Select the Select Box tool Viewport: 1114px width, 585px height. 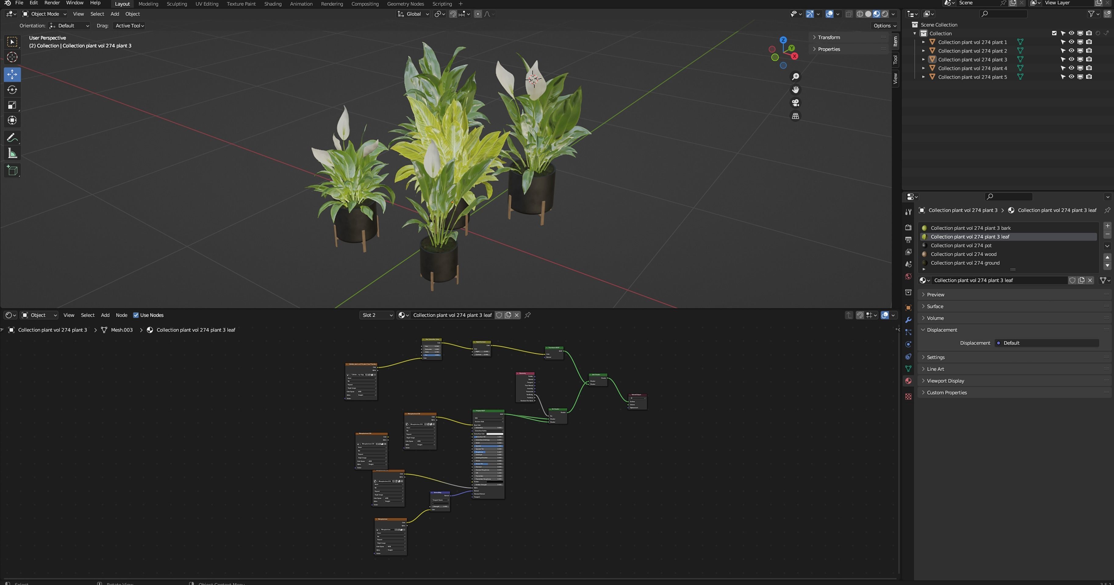pyautogui.click(x=12, y=42)
